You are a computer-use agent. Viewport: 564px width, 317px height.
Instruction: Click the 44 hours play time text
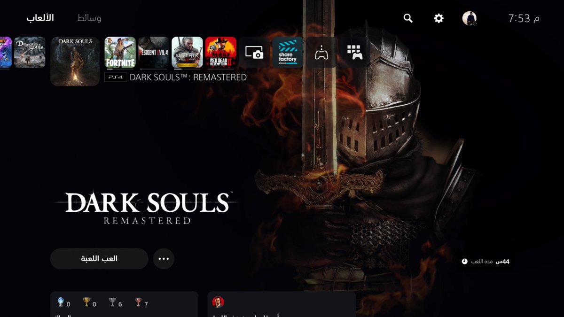pyautogui.click(x=502, y=261)
